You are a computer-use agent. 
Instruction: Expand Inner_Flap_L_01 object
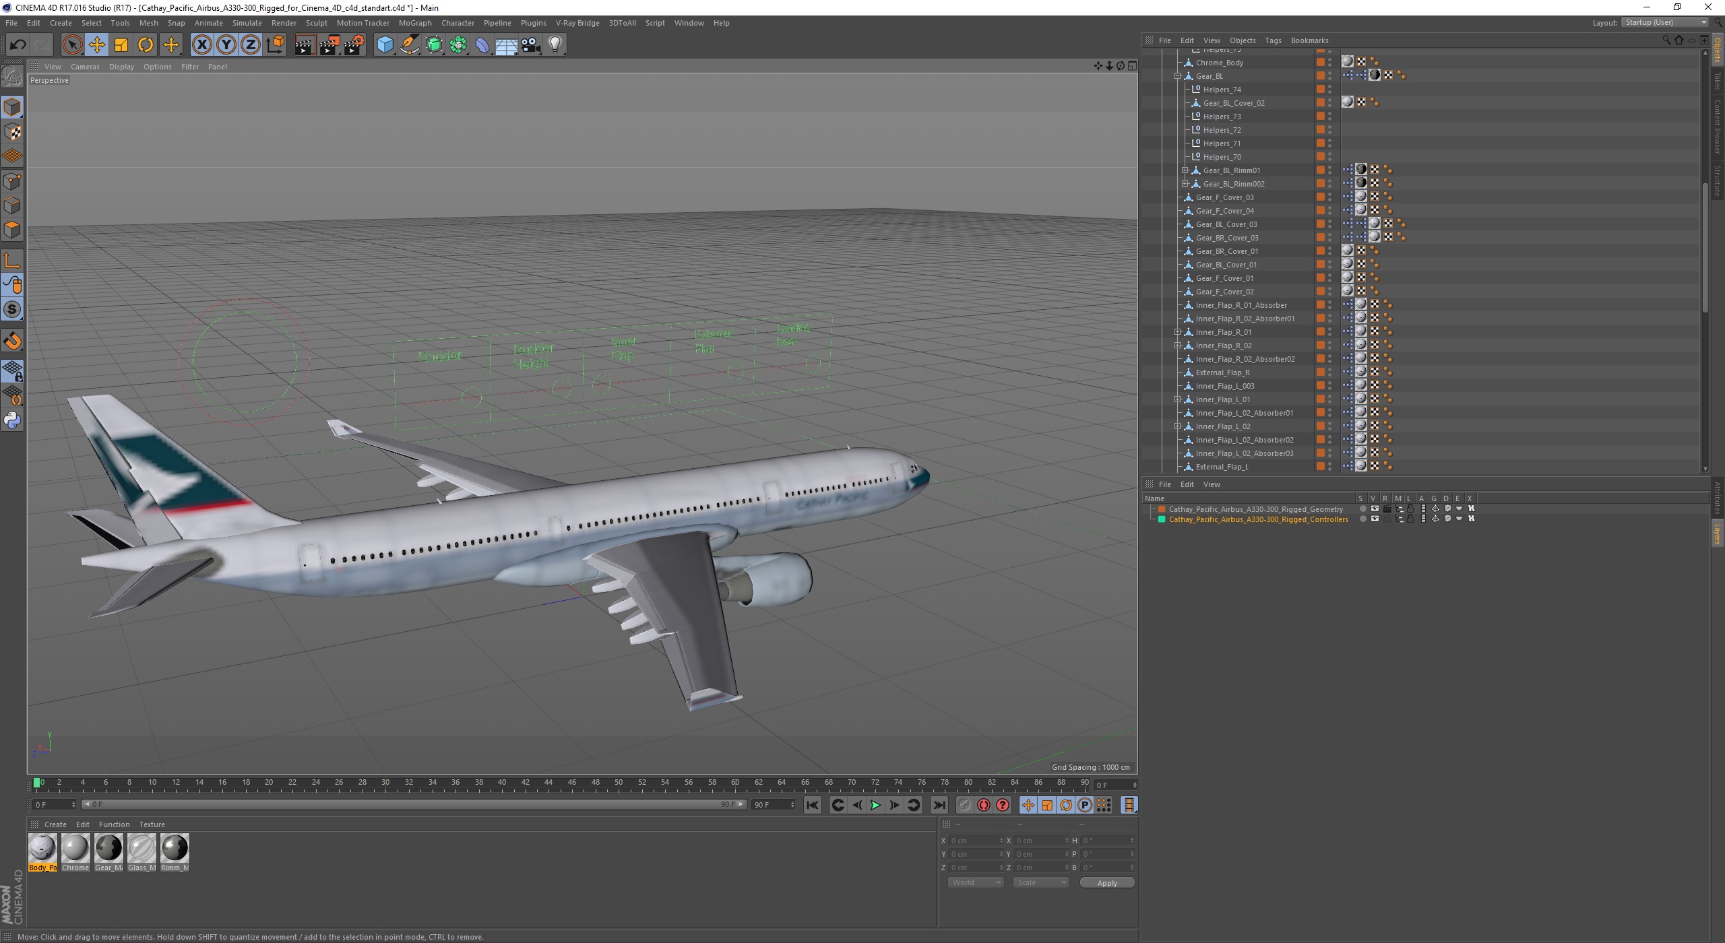click(x=1178, y=399)
